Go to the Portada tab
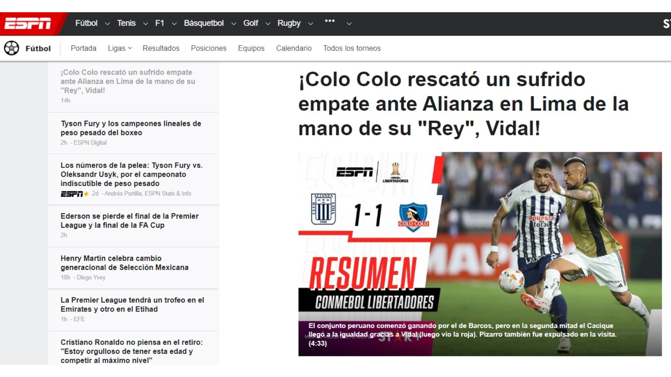671x377 pixels. [84, 48]
